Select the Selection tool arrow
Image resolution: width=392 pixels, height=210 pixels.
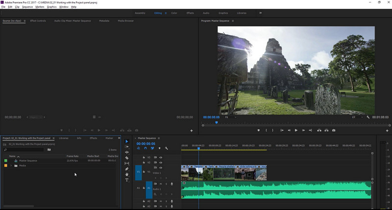127,141
